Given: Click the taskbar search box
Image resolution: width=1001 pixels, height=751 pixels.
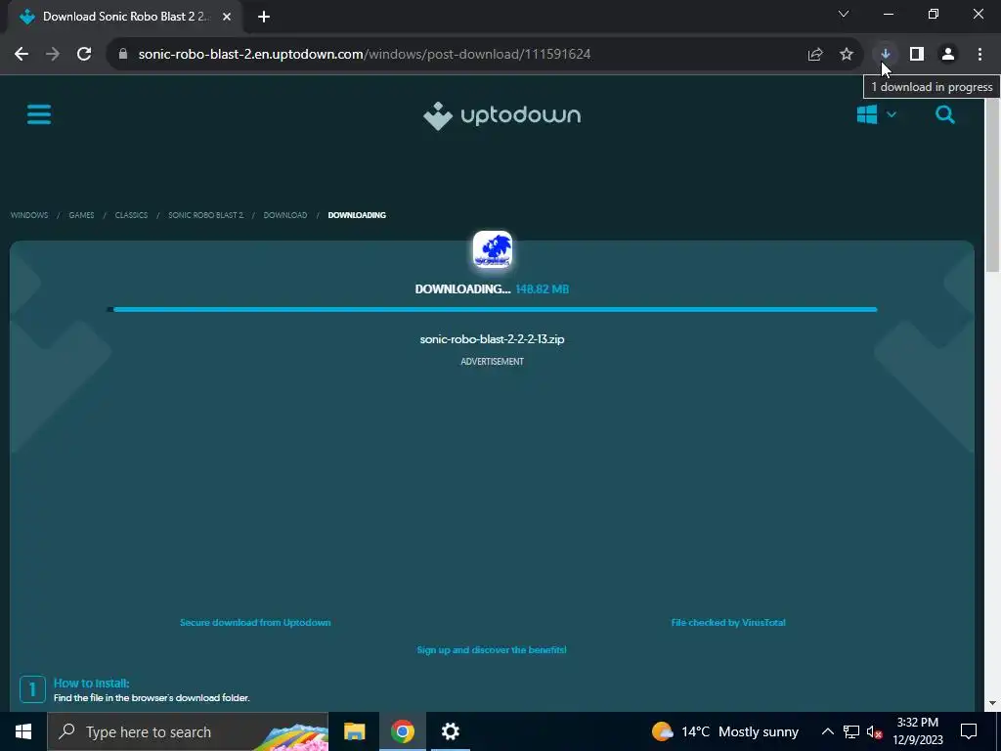Looking at the screenshot, I should (188, 731).
